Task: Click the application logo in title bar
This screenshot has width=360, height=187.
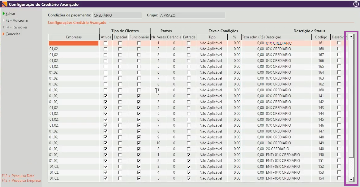Action: click(x=4, y=5)
